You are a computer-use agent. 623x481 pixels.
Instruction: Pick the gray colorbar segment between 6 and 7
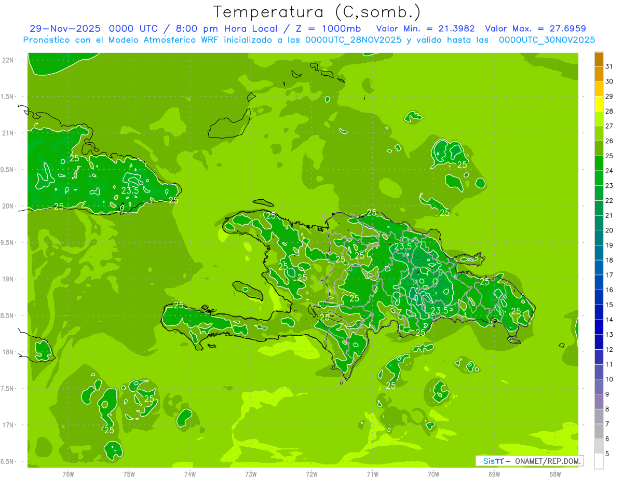pyautogui.click(x=599, y=431)
